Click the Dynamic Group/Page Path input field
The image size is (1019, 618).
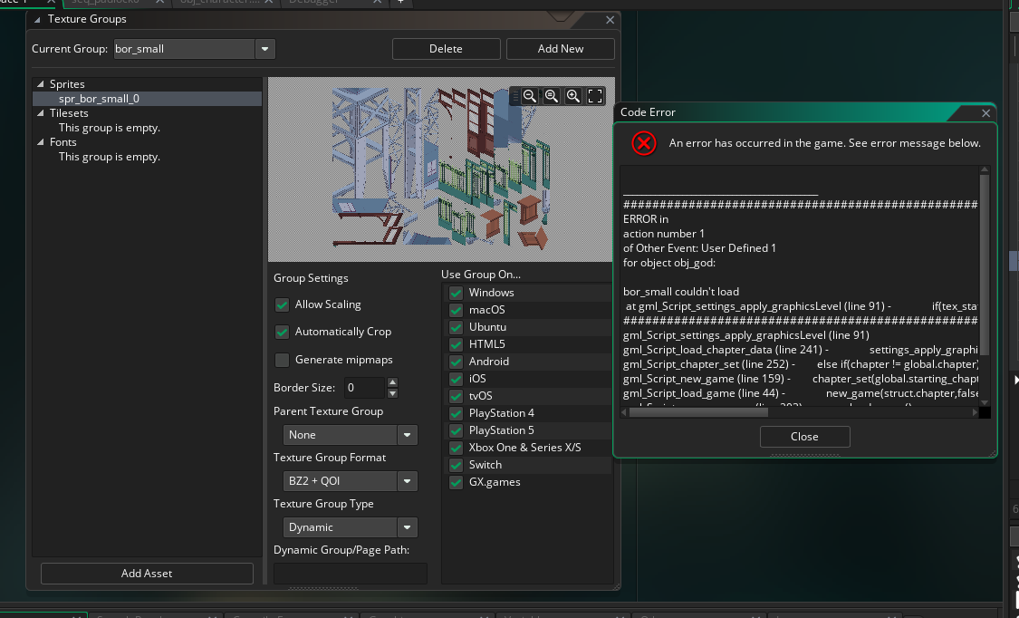[350, 573]
